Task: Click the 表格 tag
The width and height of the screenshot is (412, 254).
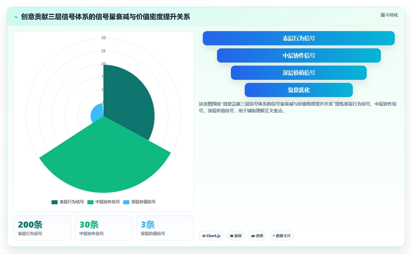Action: [x=236, y=236]
